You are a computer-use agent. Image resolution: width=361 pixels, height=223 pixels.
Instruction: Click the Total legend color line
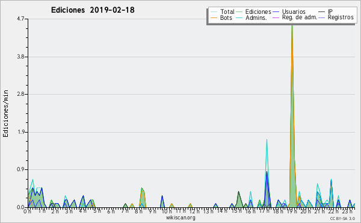214,12
